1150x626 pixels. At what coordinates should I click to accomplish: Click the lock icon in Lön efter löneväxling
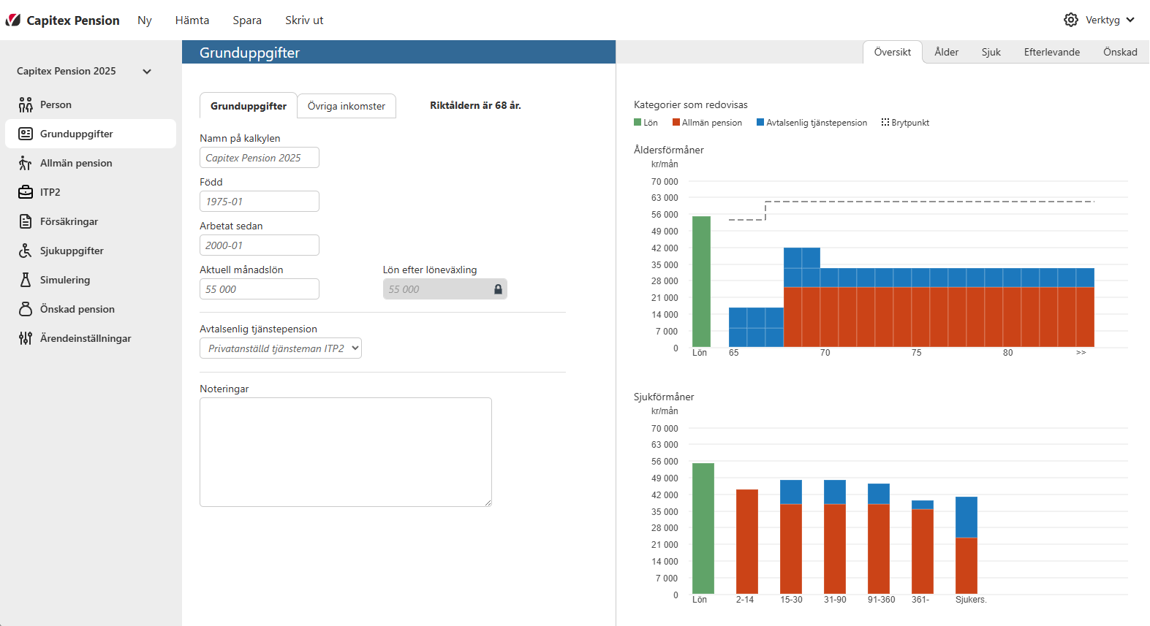pos(498,289)
